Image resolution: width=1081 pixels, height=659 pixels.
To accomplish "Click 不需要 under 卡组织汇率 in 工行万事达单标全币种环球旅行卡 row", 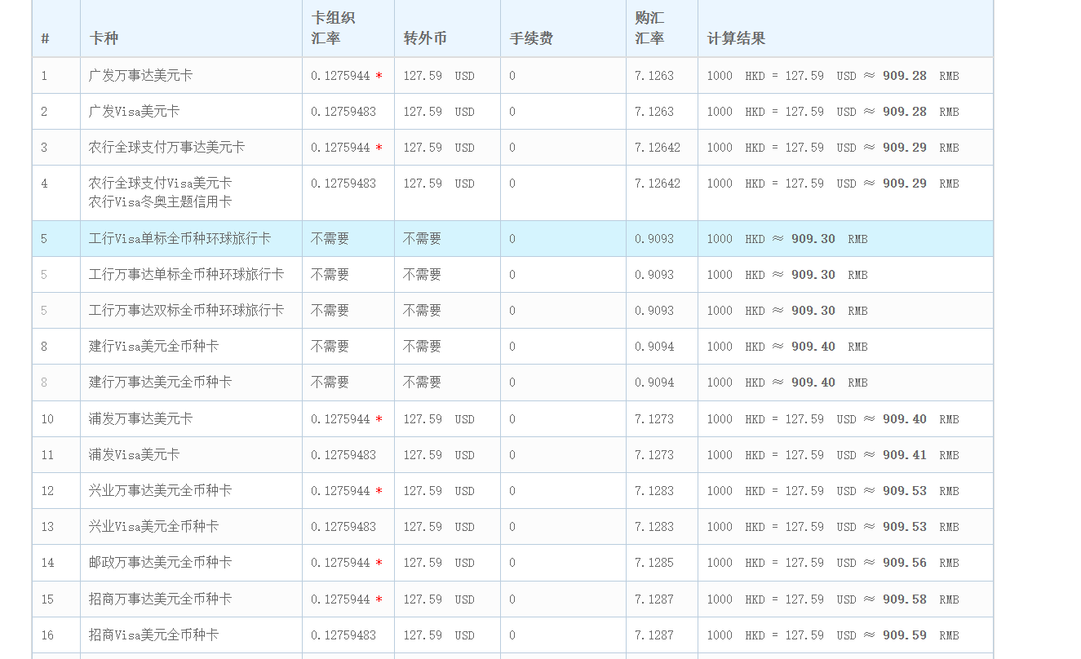I will 330,275.
